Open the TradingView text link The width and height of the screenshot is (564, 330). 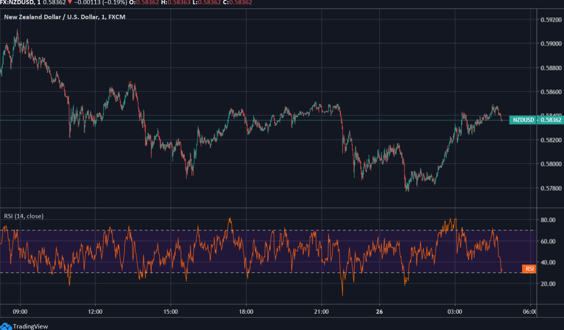(x=30, y=326)
